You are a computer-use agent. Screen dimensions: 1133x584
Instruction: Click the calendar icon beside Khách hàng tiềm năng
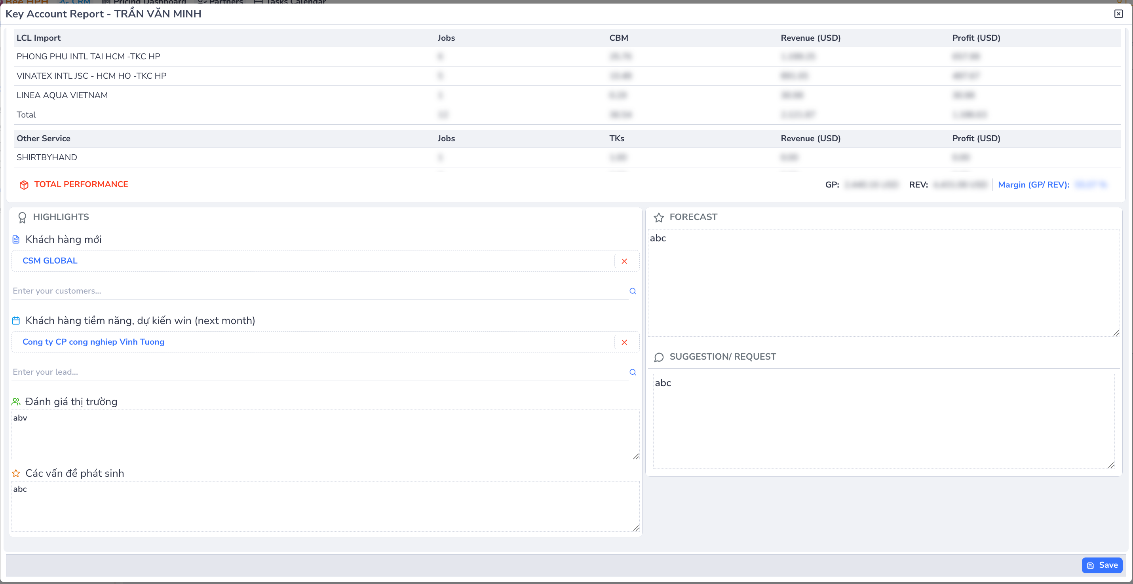[16, 321]
